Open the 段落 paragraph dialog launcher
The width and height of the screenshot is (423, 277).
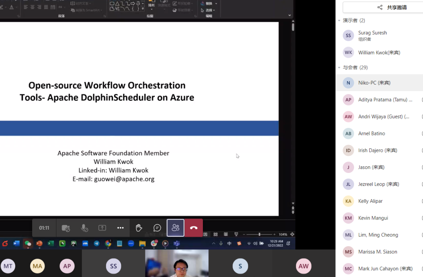105,16
